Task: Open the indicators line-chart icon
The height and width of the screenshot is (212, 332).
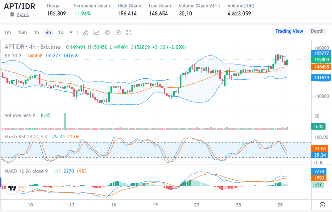Action: coord(96,32)
